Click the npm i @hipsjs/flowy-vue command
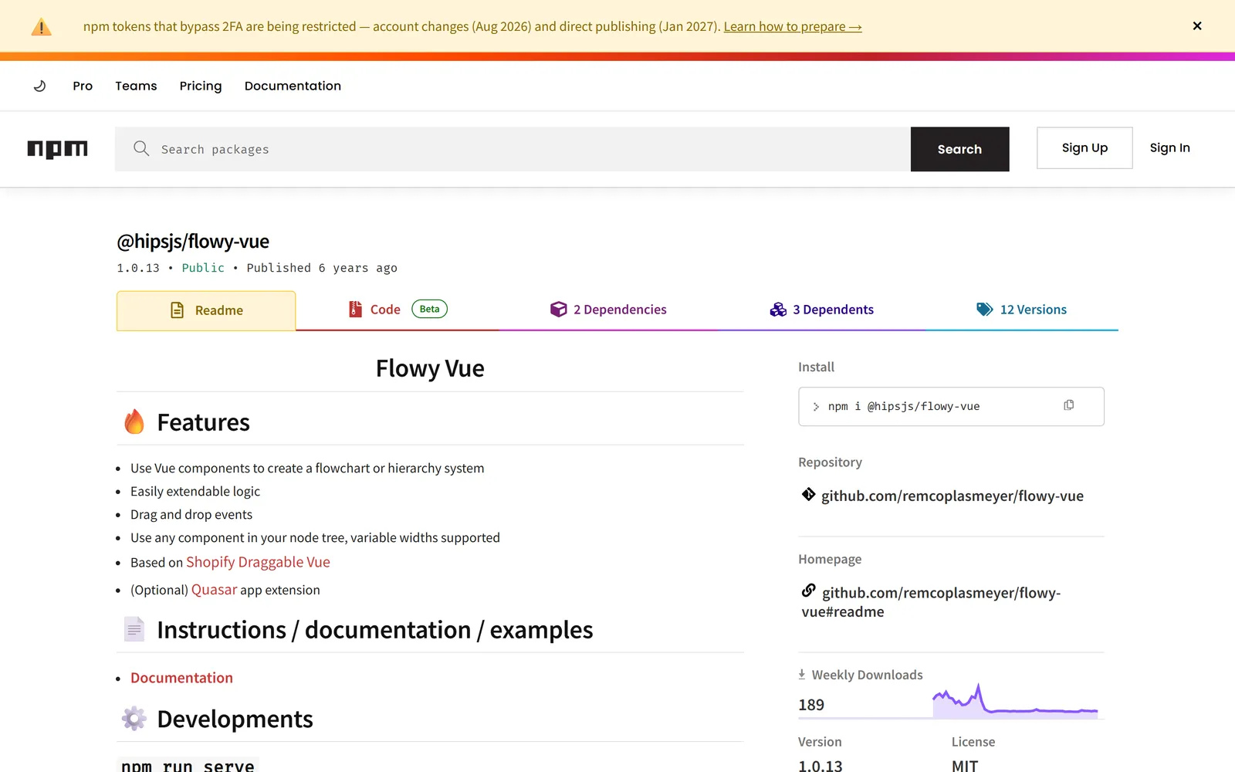Screen dimensions: 1235x772 (x=903, y=406)
